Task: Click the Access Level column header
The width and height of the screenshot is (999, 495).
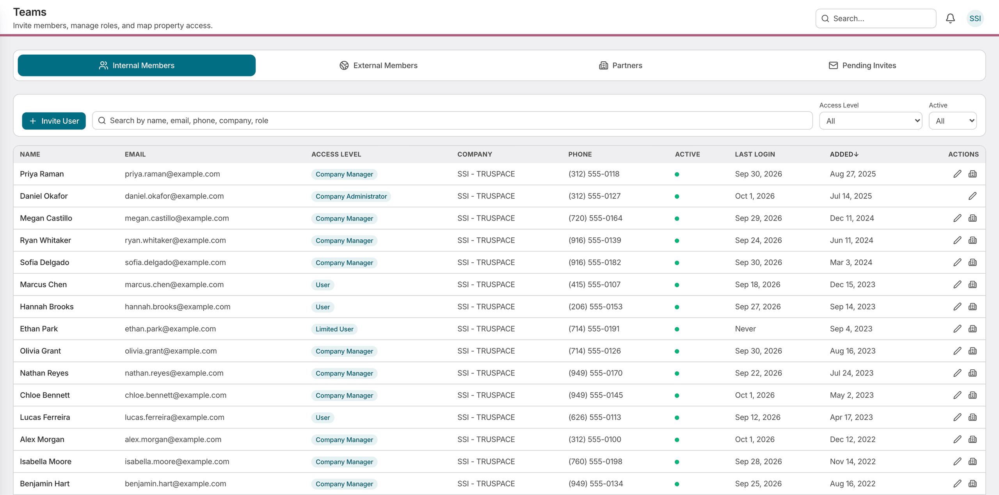Action: tap(336, 154)
